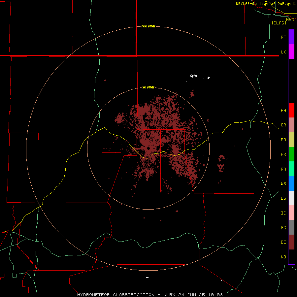Viewport: 297px width, 297px height.
Task: Click the HR legend label
Action: pos(283,154)
